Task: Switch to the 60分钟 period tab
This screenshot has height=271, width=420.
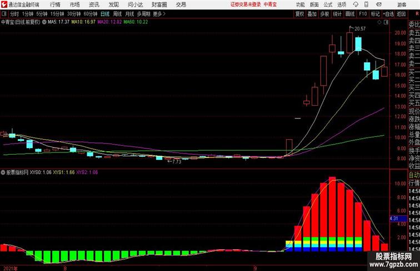Action: tap(91, 14)
